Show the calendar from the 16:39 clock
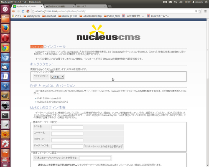The image size is (209, 167). point(187,2)
